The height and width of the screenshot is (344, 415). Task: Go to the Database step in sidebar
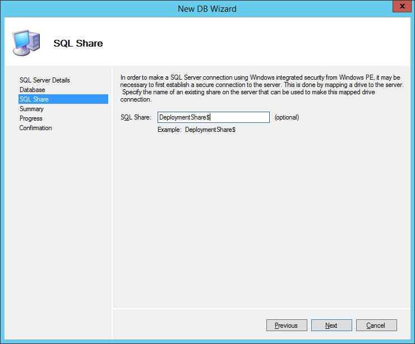tap(33, 90)
